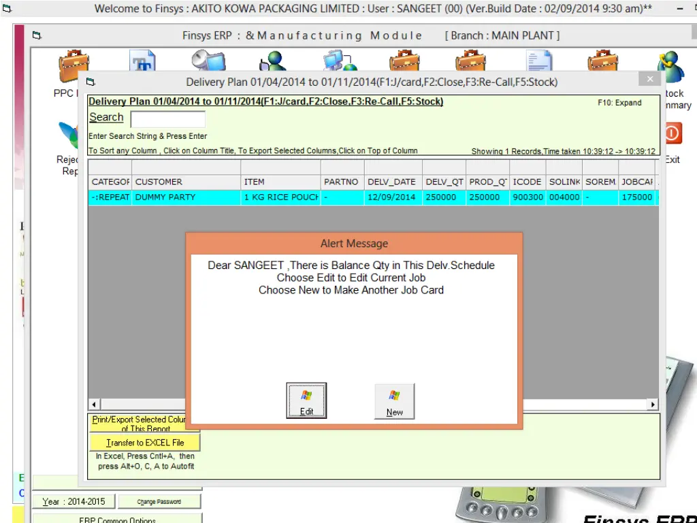
Task: Open the Change Password button
Action: tap(159, 502)
